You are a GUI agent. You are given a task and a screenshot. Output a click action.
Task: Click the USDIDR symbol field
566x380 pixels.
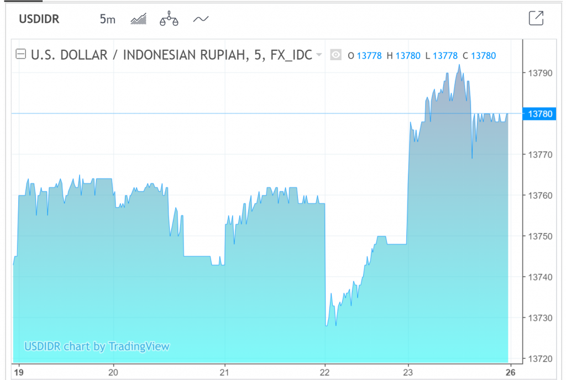tap(39, 19)
